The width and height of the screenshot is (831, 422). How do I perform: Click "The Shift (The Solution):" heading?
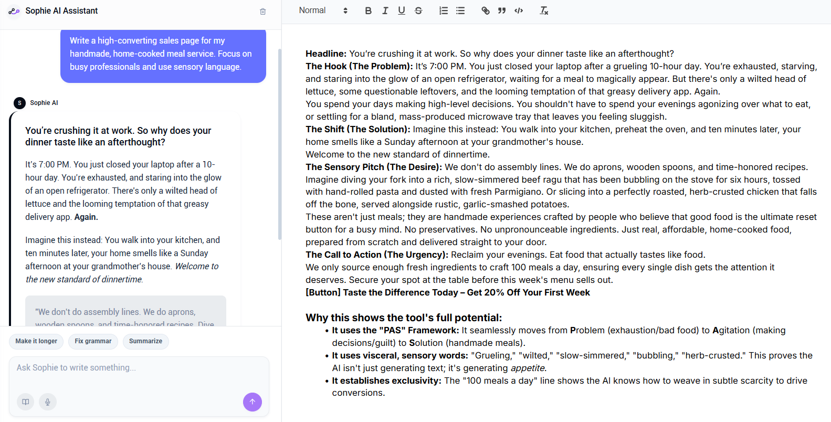coord(358,129)
